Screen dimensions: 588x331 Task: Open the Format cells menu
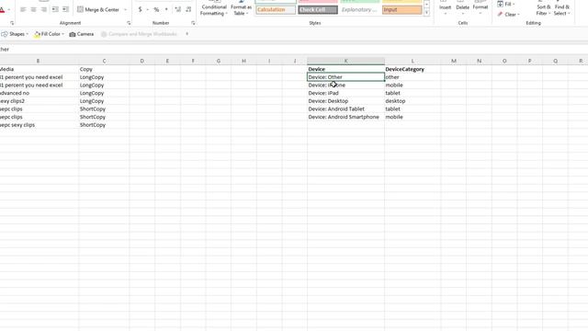click(x=480, y=8)
